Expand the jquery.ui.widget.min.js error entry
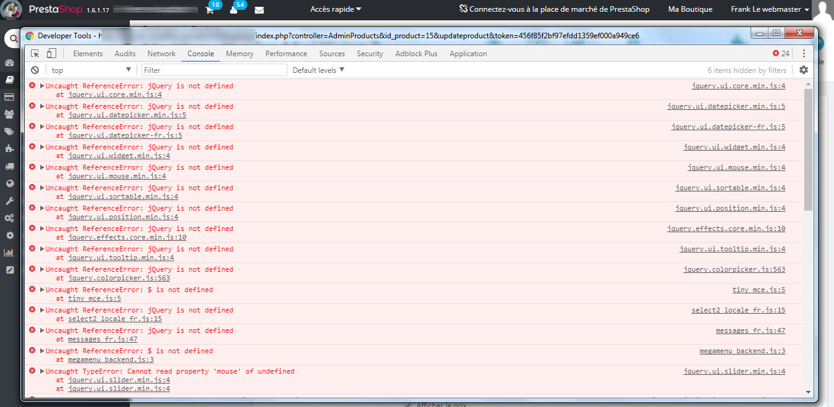 coord(42,147)
